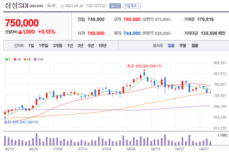Select the 1년 line chart tab
Image resolution: width=229 pixels, height=152 pixels.
(70, 46)
